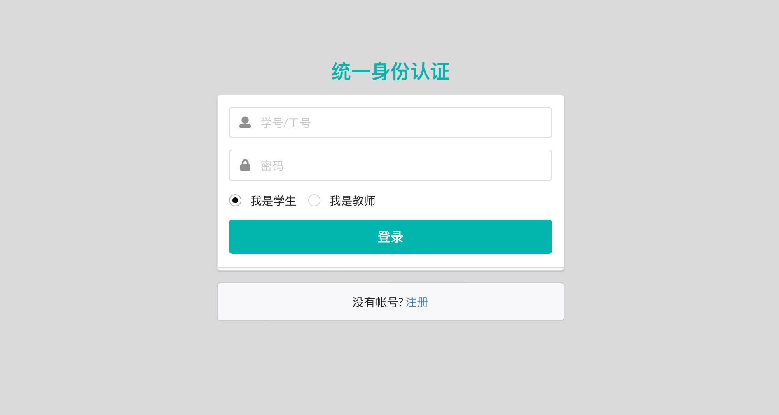This screenshot has height=415, width=779.
Task: Select the 我是学生 radio button
Action: tap(235, 200)
